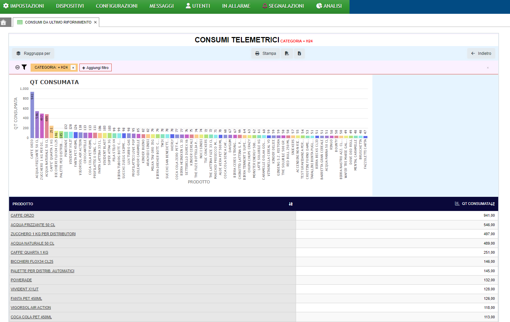Add a filter with Aggiungi filtro
The width and height of the screenshot is (510, 322).
point(96,68)
